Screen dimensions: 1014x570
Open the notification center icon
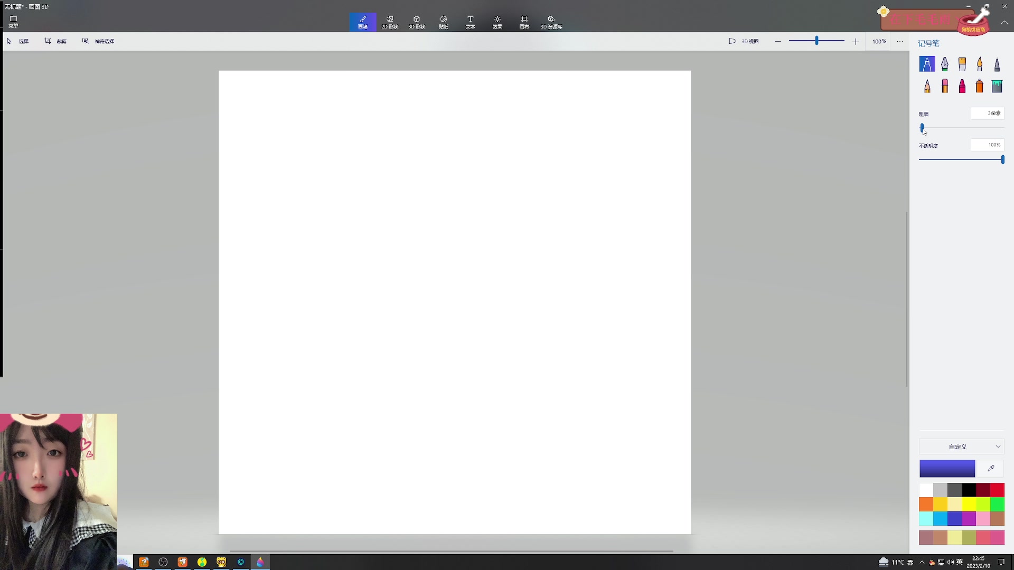[x=1001, y=562]
